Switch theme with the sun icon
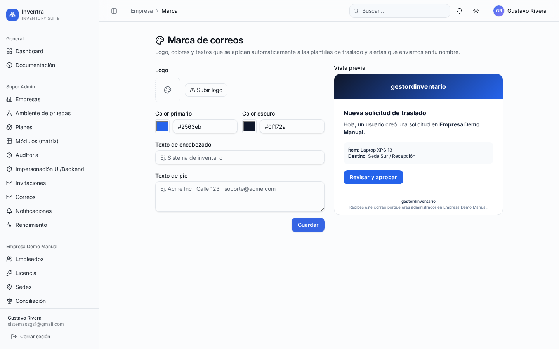Viewport: 559px width, 349px height. point(476,11)
